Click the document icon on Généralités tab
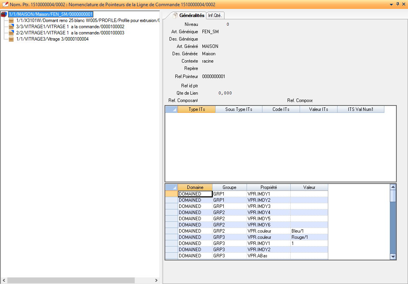 (x=175, y=15)
